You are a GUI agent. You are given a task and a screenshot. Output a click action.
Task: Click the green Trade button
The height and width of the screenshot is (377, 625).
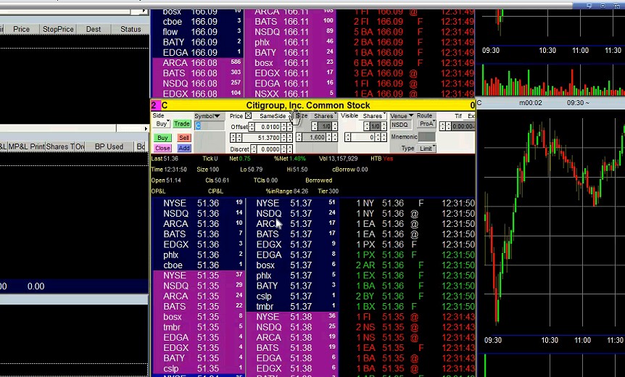click(x=181, y=124)
